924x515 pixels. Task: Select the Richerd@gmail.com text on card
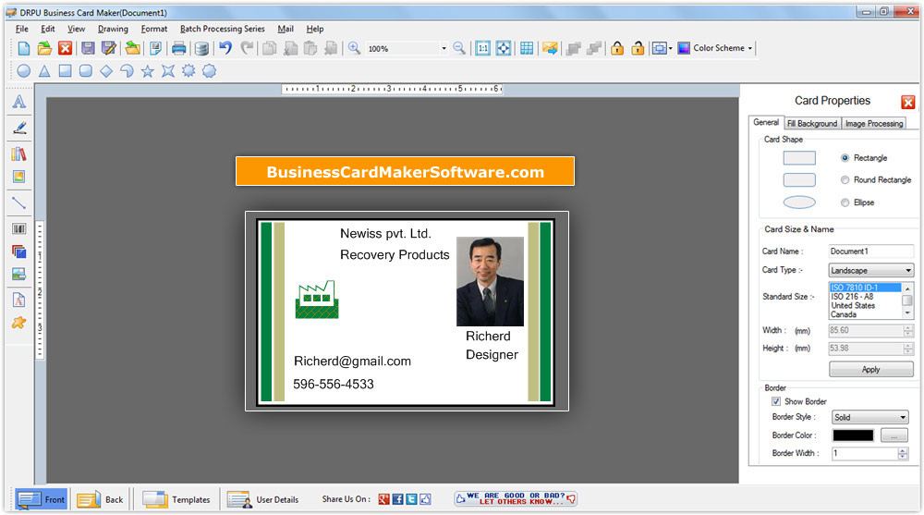coord(352,361)
